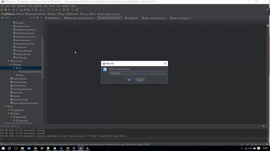Image resolution: width=270 pixels, height=151 pixels.
Task: Collapse the src folder in tree
Action: coord(5,107)
